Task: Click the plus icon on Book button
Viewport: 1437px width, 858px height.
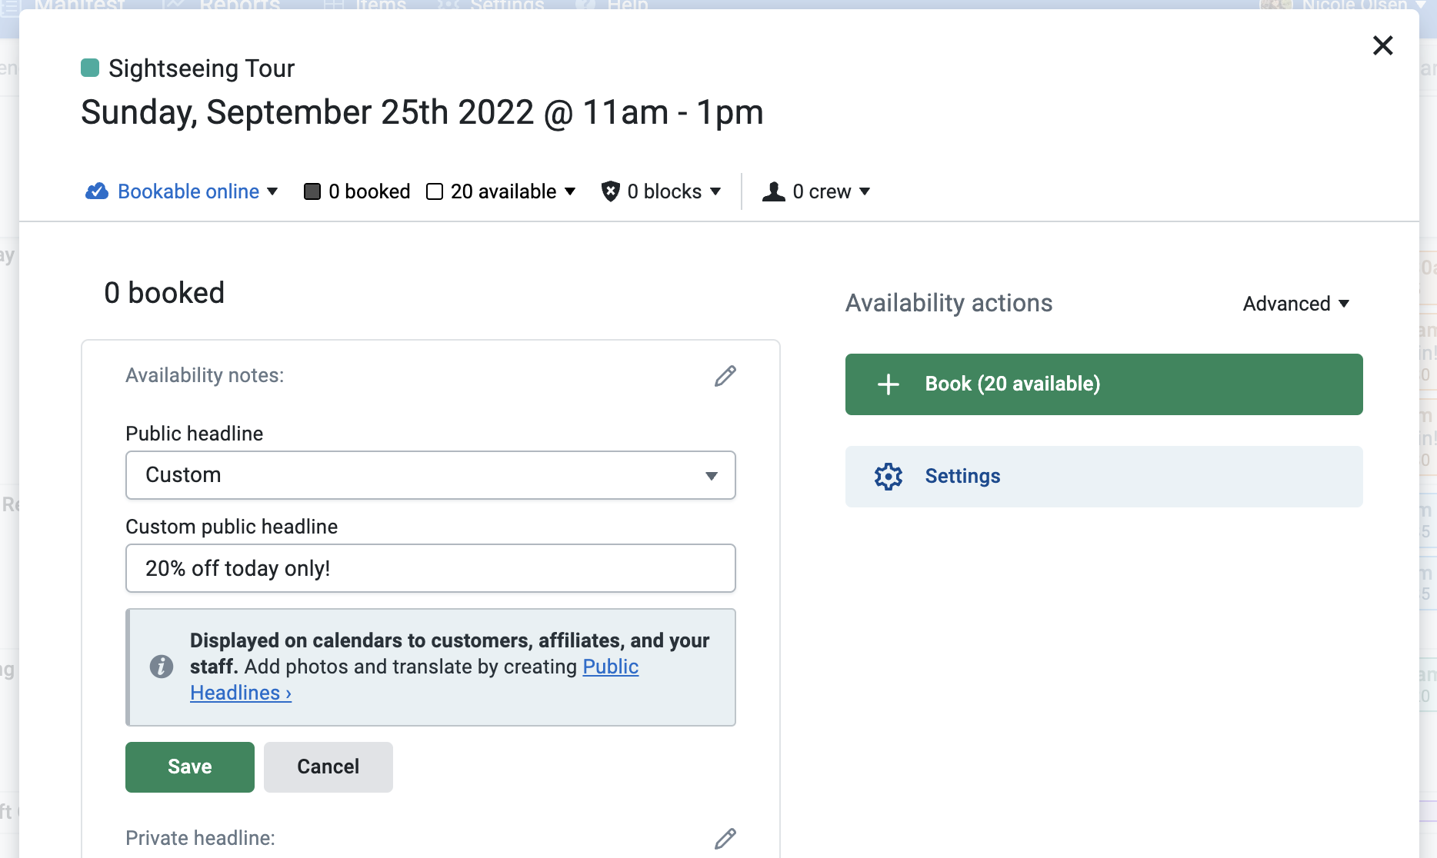Action: pyautogui.click(x=889, y=384)
